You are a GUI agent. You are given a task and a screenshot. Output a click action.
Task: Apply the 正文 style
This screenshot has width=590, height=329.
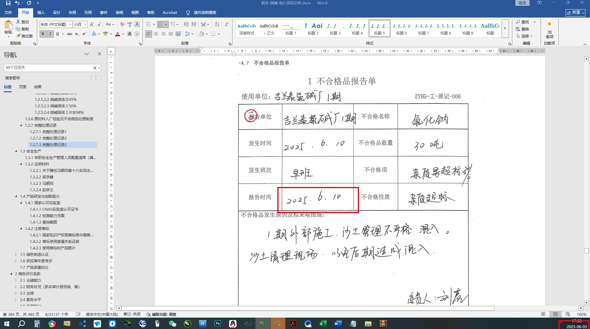pyautogui.click(x=269, y=29)
